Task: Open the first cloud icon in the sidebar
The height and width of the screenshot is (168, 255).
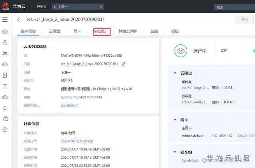Action: (5, 32)
